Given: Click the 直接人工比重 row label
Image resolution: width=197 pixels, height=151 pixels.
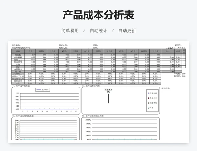Looking at the screenshot, I should (x=18, y=76).
